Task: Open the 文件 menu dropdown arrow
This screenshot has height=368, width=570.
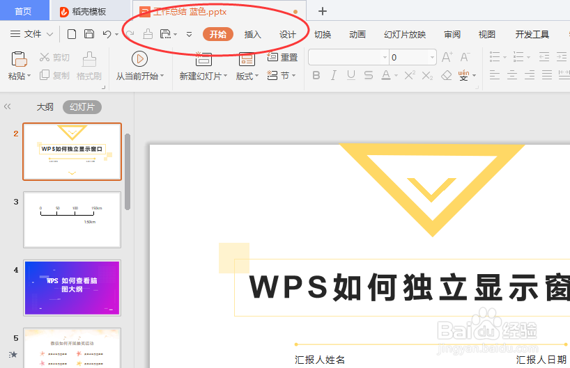Action: point(50,35)
